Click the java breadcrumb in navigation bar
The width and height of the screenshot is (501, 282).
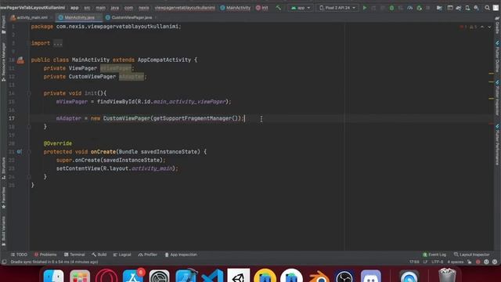coord(115,8)
